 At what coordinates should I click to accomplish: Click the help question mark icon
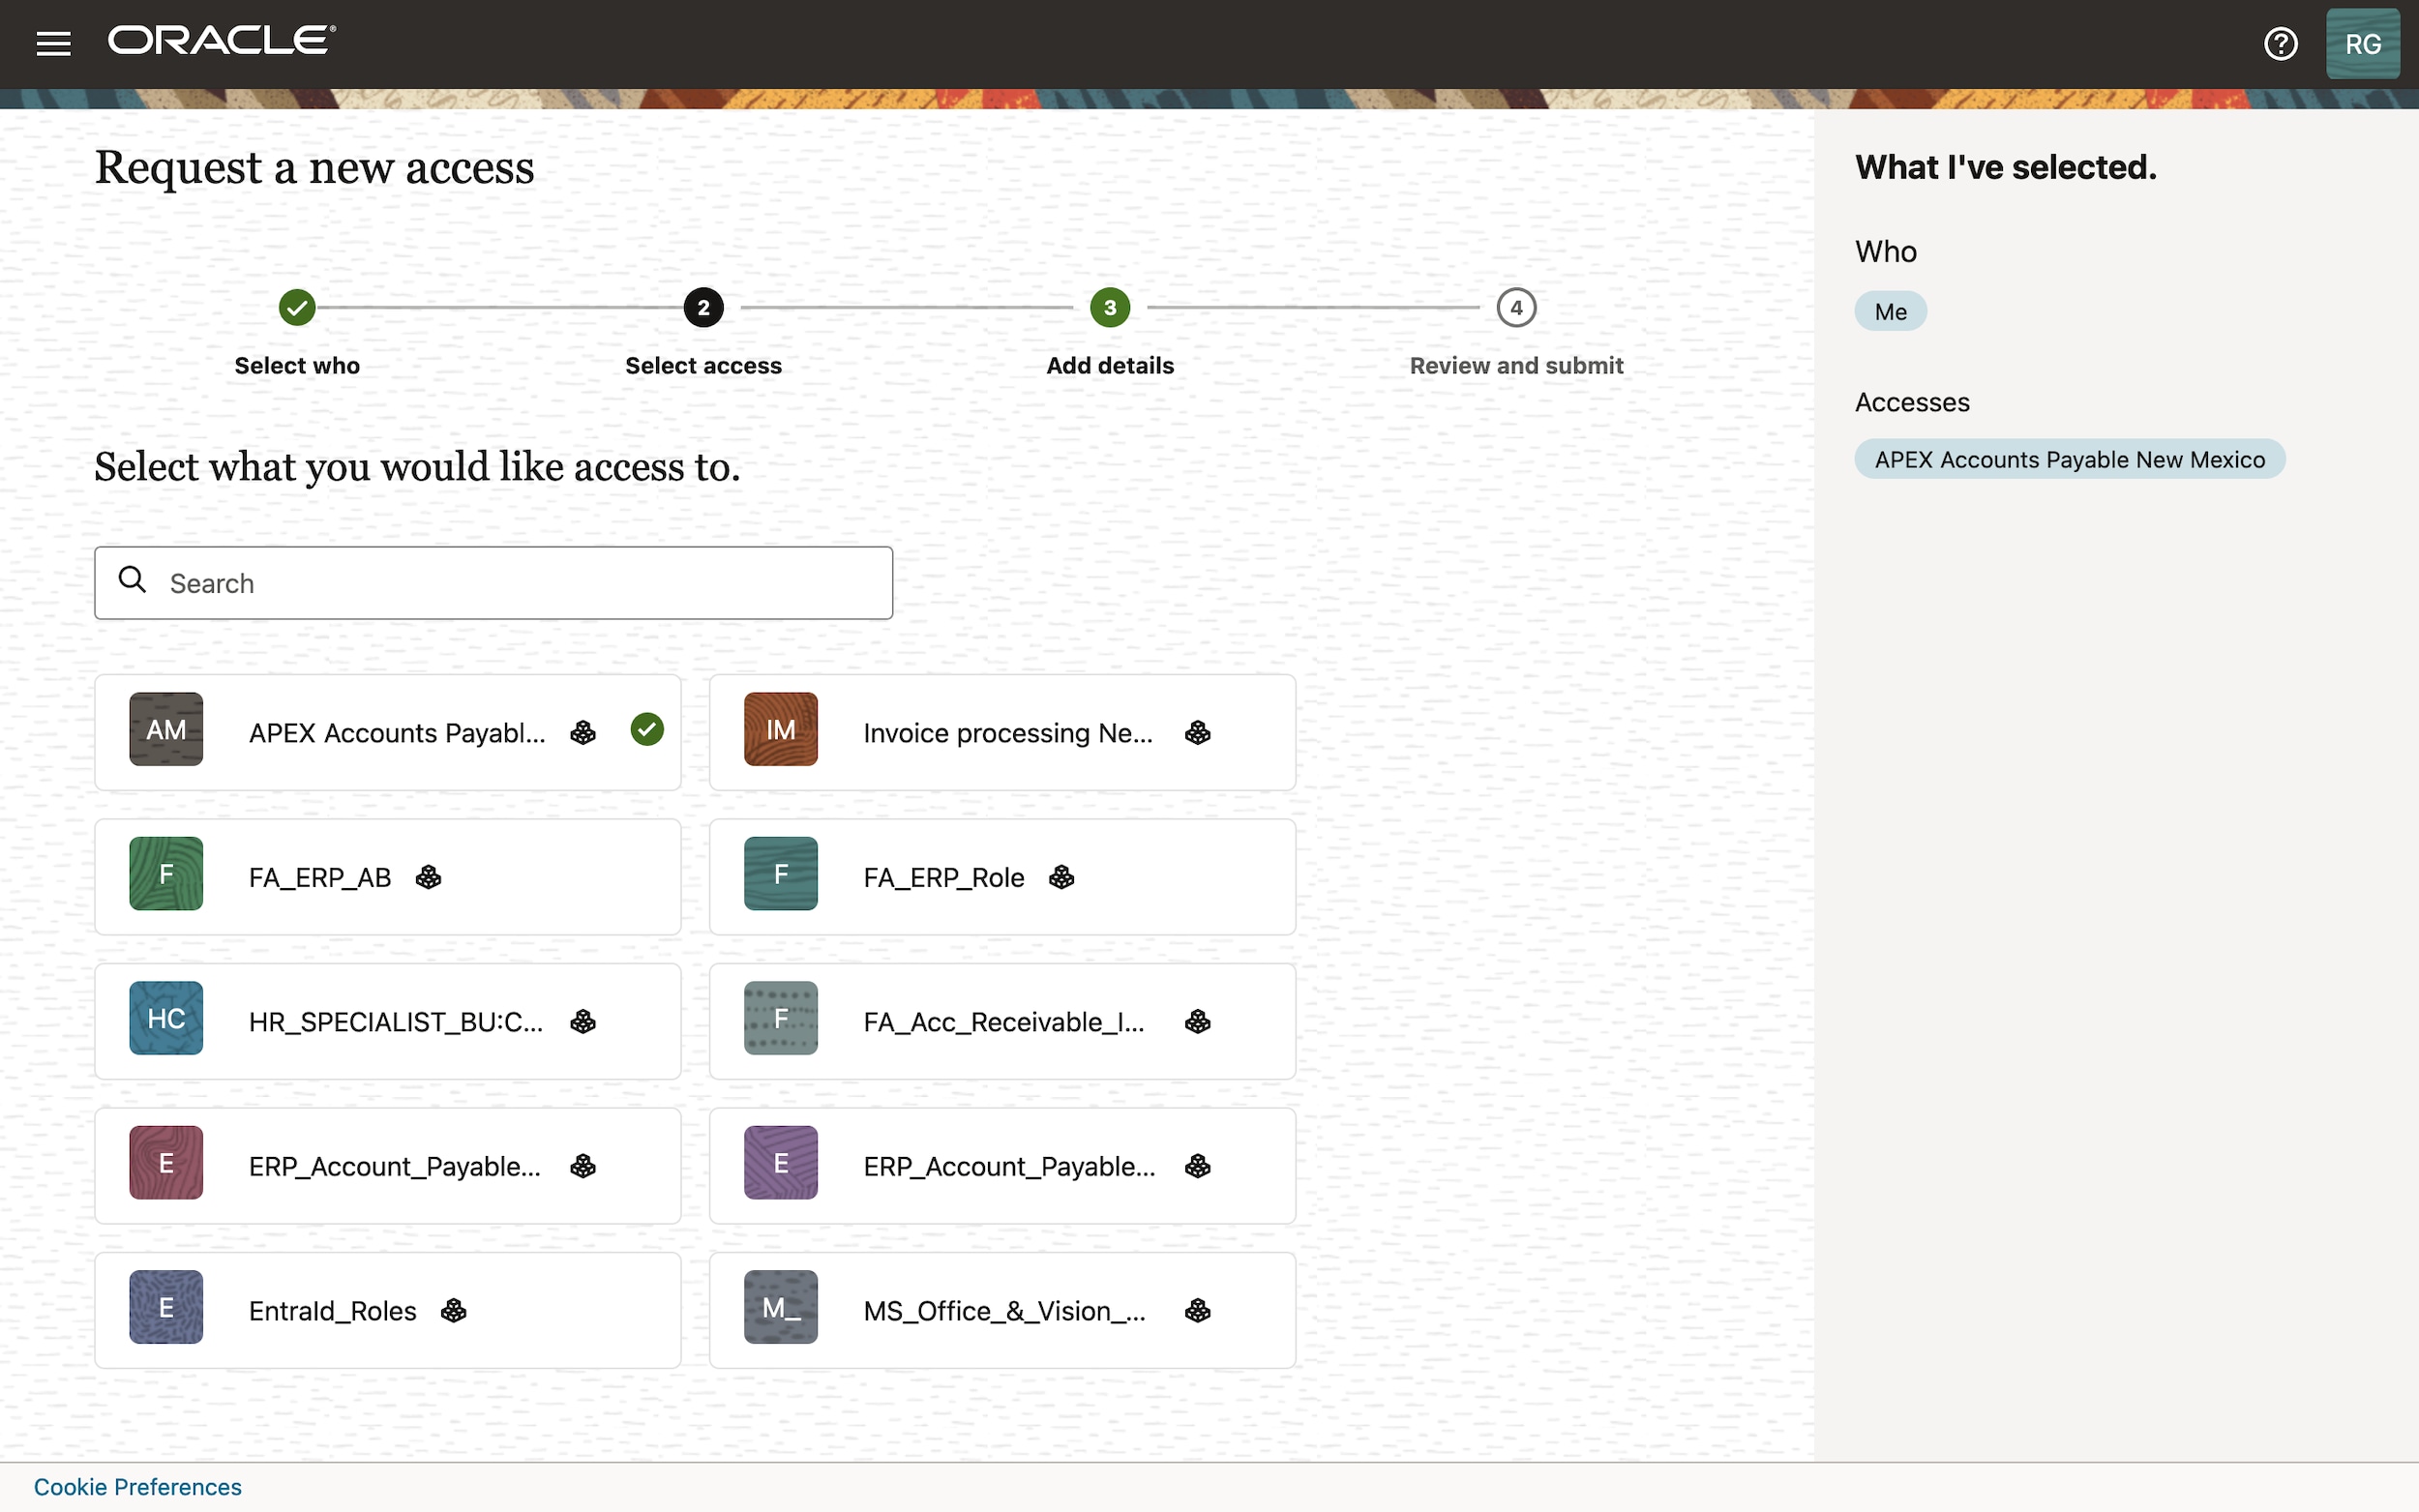(x=2280, y=44)
